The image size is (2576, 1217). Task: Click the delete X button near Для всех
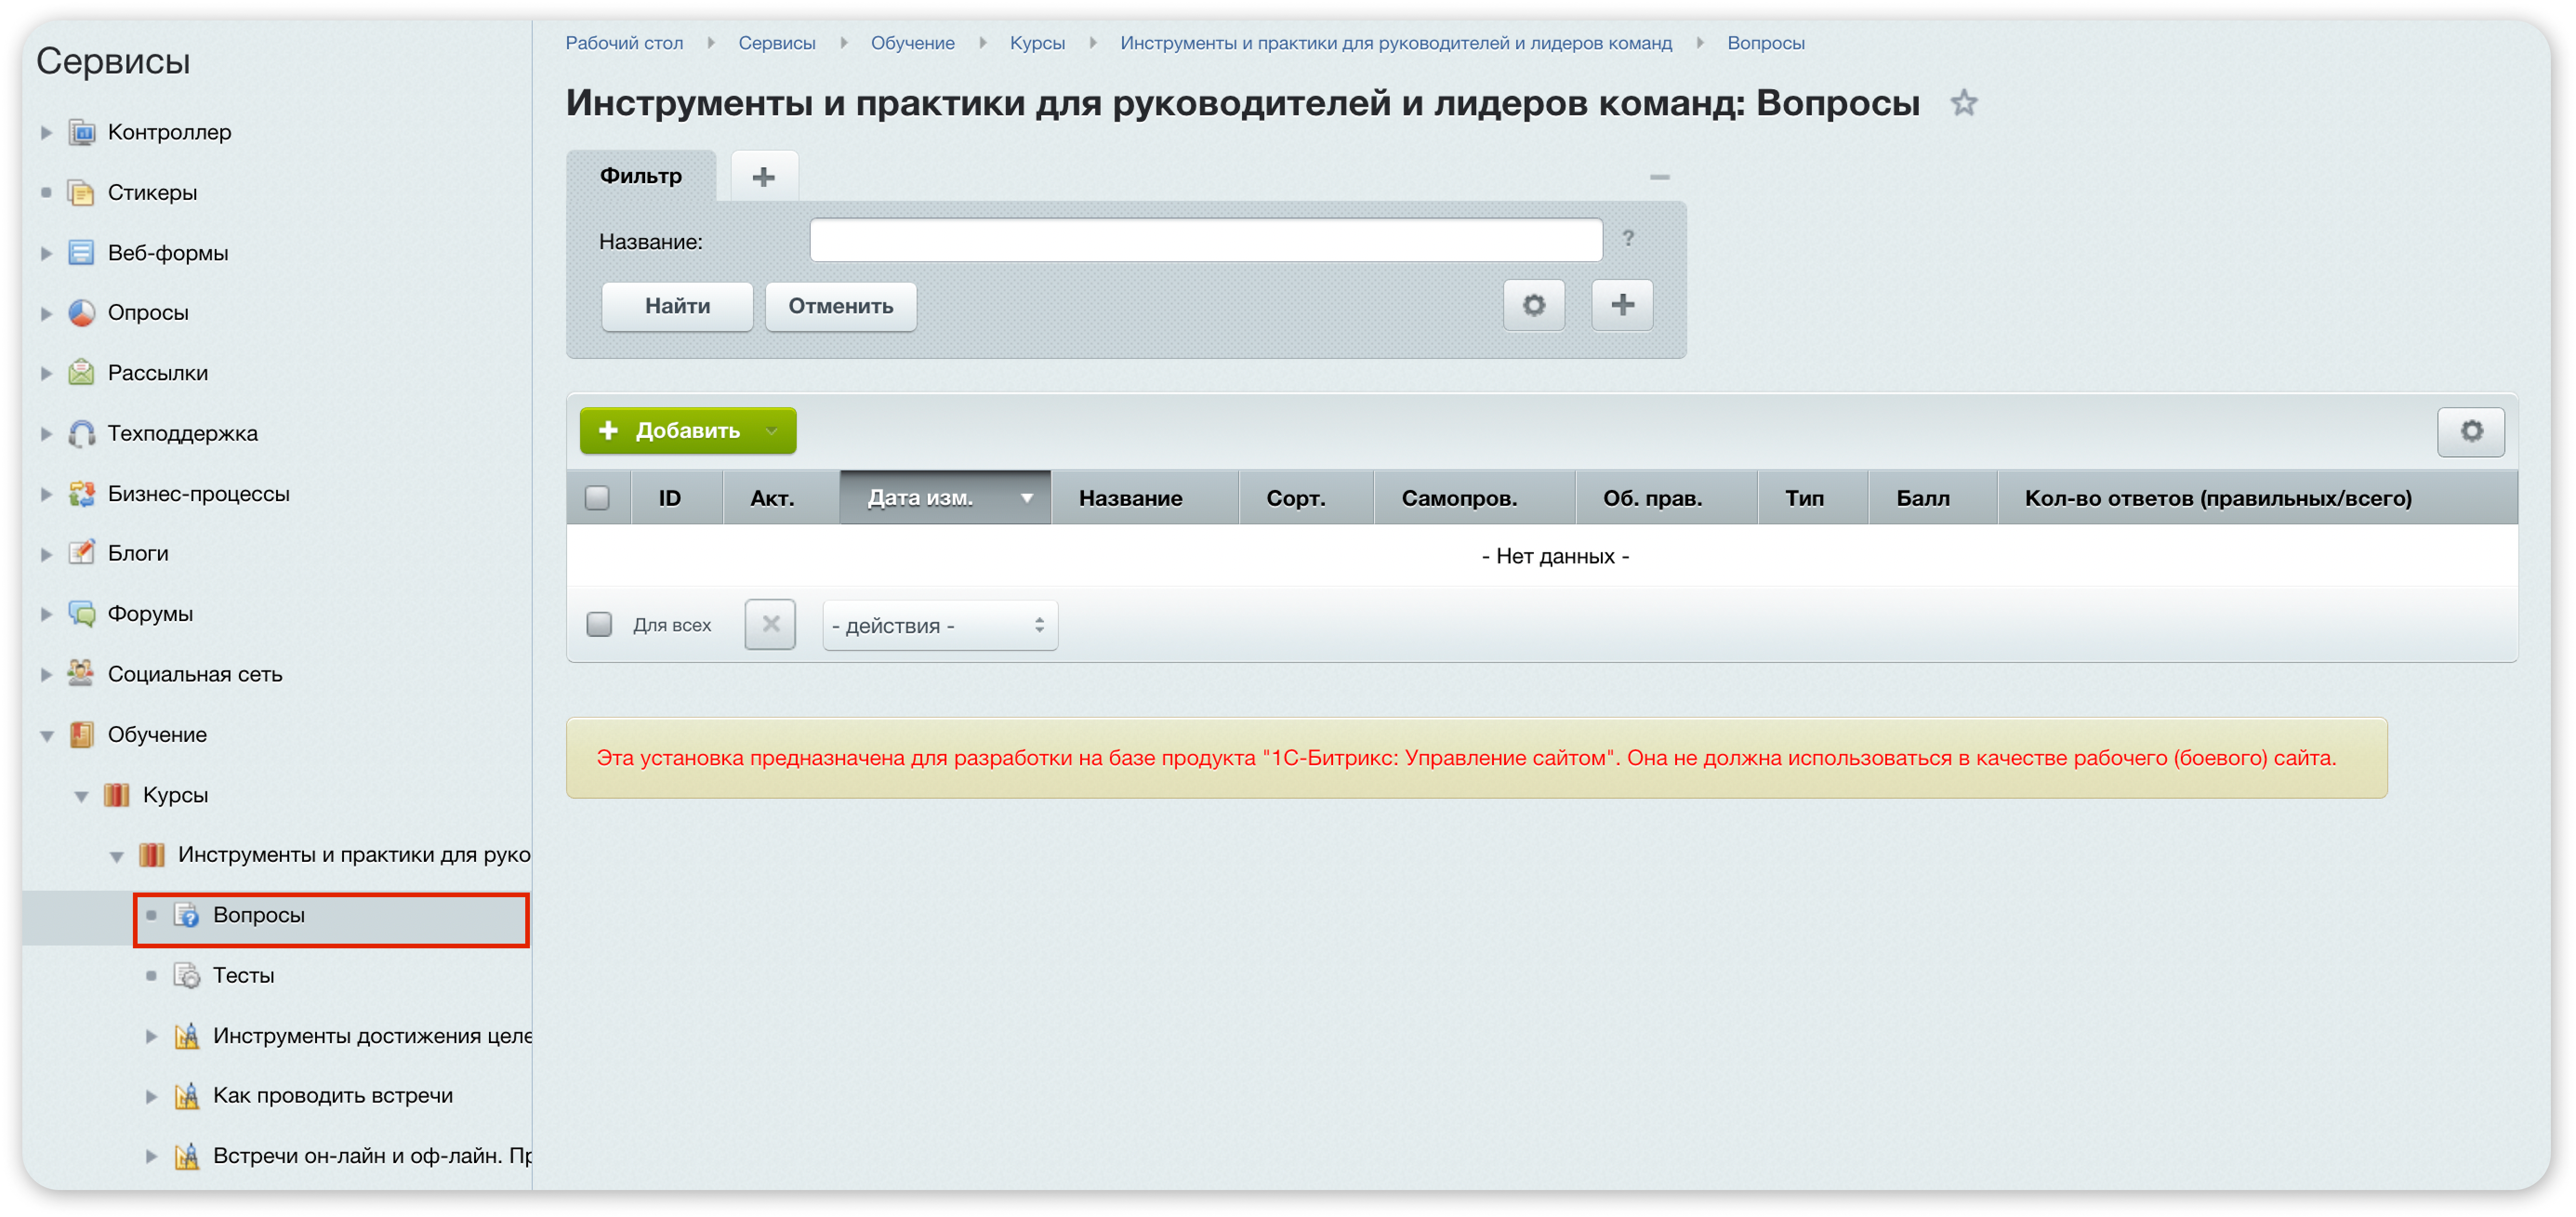770,624
